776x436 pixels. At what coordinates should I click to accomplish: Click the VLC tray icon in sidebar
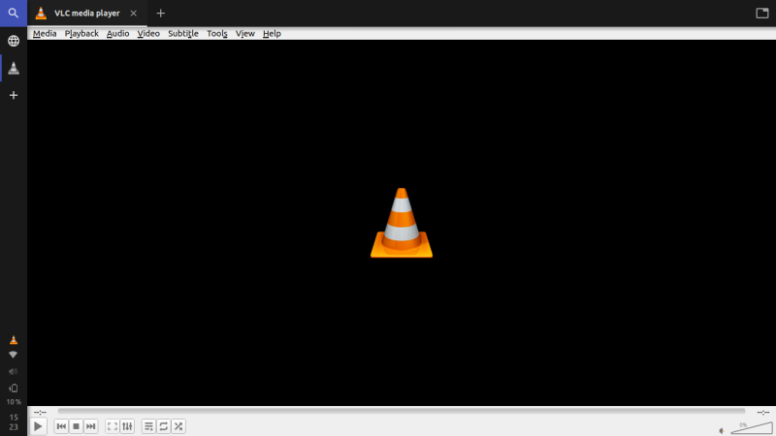tap(14, 340)
